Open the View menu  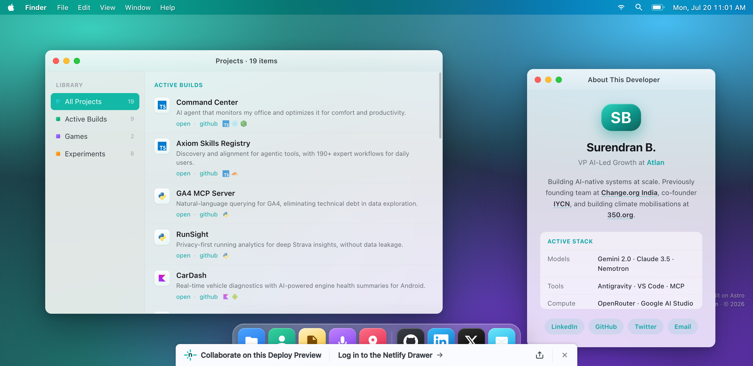(x=107, y=8)
